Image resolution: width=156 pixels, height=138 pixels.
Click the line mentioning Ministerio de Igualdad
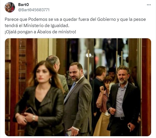pos(37,26)
